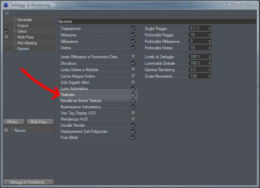Image resolution: width=260 pixels, height=188 pixels.
Task: Click the Livello di Dettaglio stepper arrows
Action: (210, 57)
